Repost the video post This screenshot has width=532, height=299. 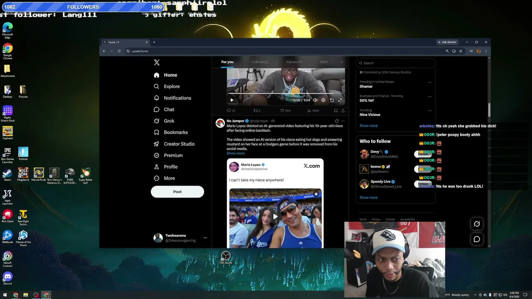tap(257, 111)
